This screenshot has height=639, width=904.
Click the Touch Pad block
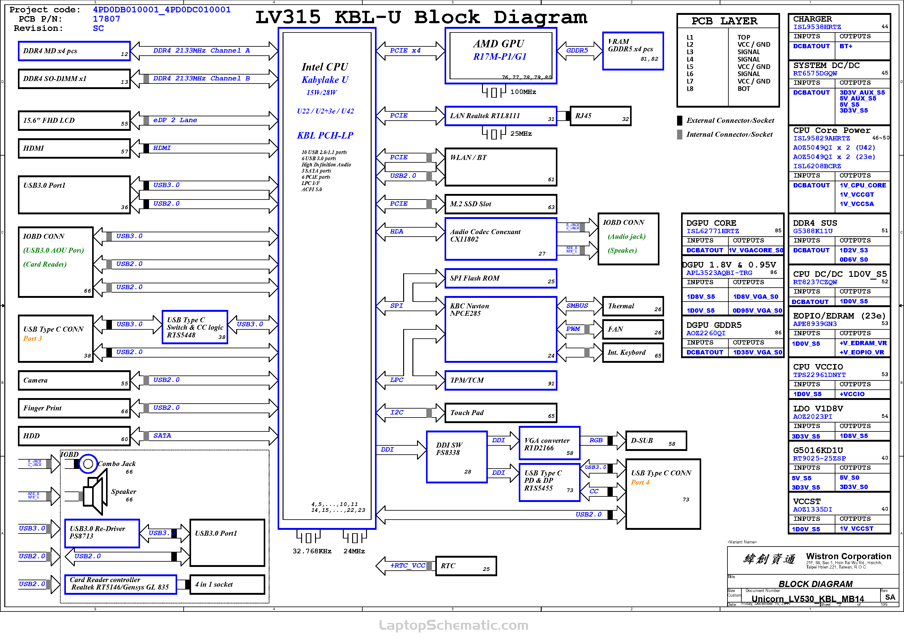[x=501, y=413]
